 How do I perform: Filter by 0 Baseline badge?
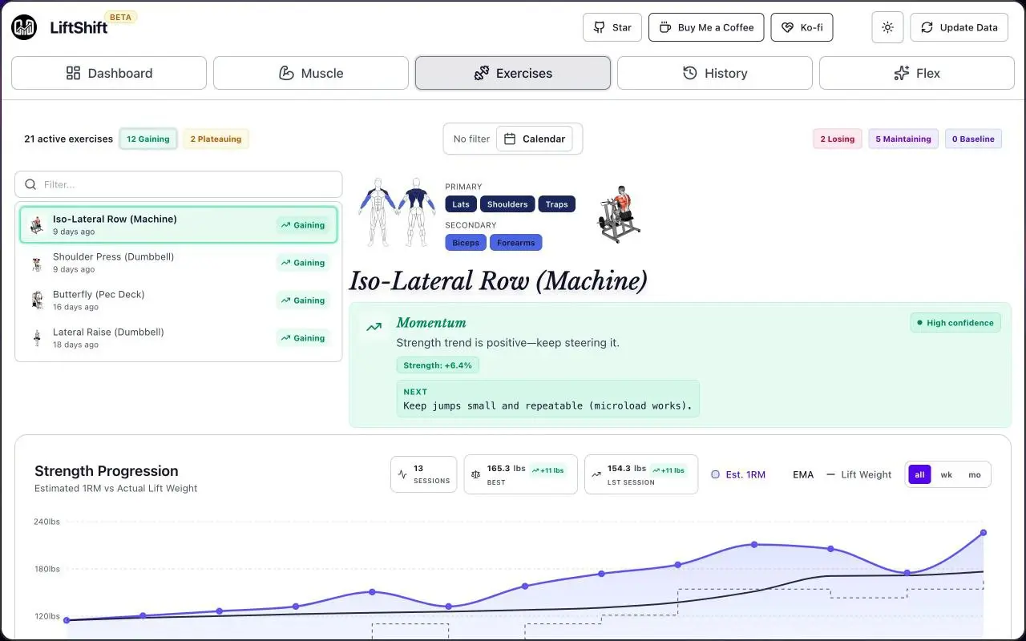tap(973, 139)
